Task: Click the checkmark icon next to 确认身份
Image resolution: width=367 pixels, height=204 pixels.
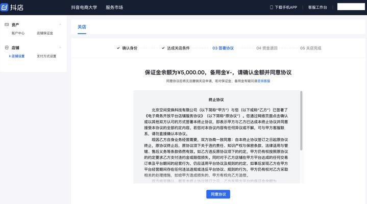Action: pyautogui.click(x=118, y=48)
